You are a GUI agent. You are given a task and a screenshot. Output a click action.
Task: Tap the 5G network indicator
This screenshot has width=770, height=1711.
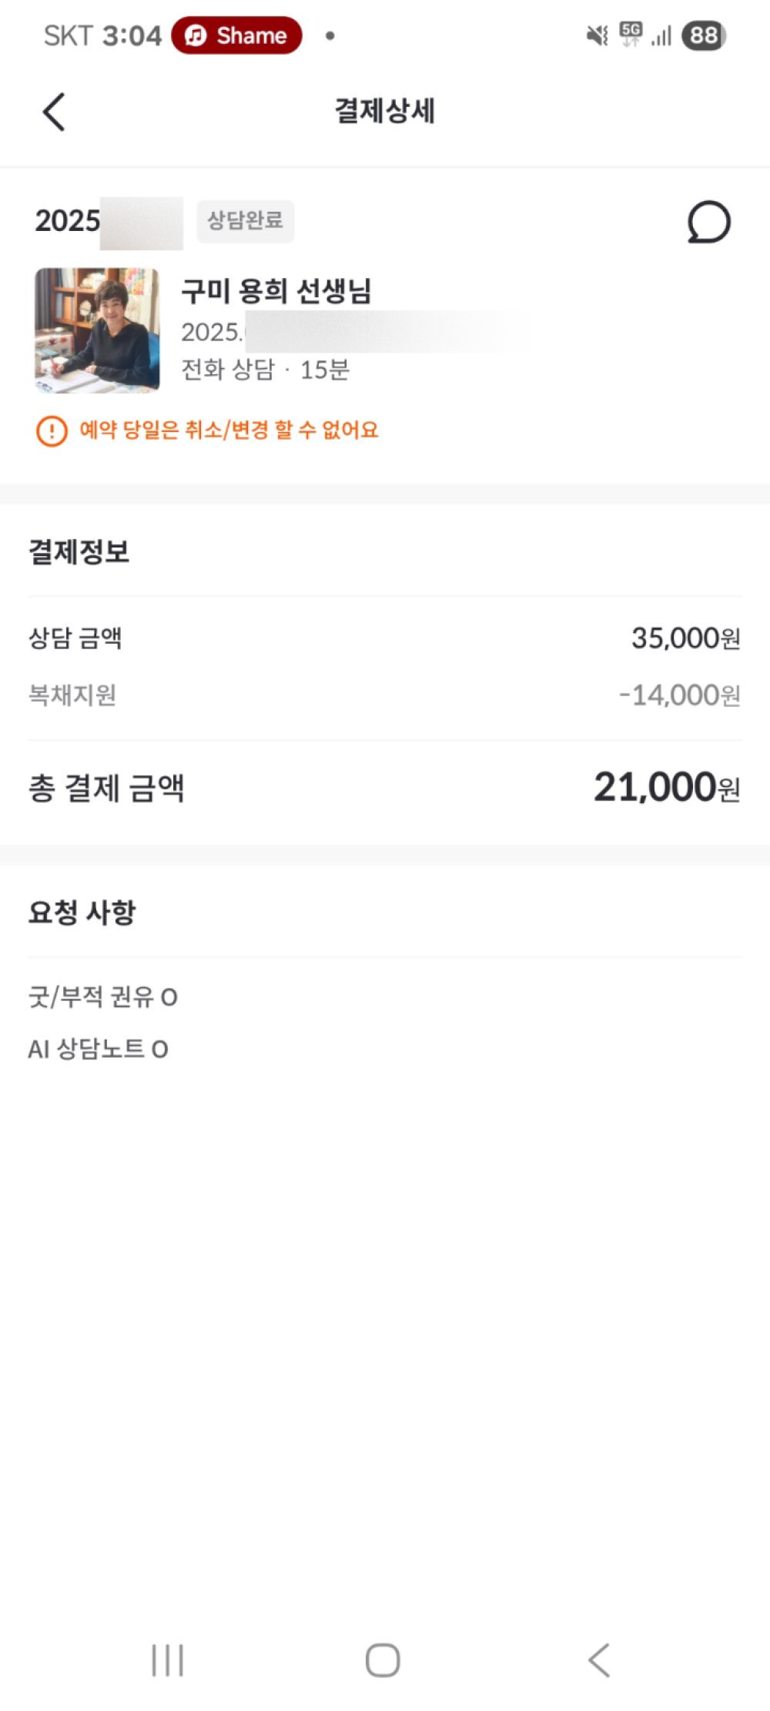[x=631, y=34]
